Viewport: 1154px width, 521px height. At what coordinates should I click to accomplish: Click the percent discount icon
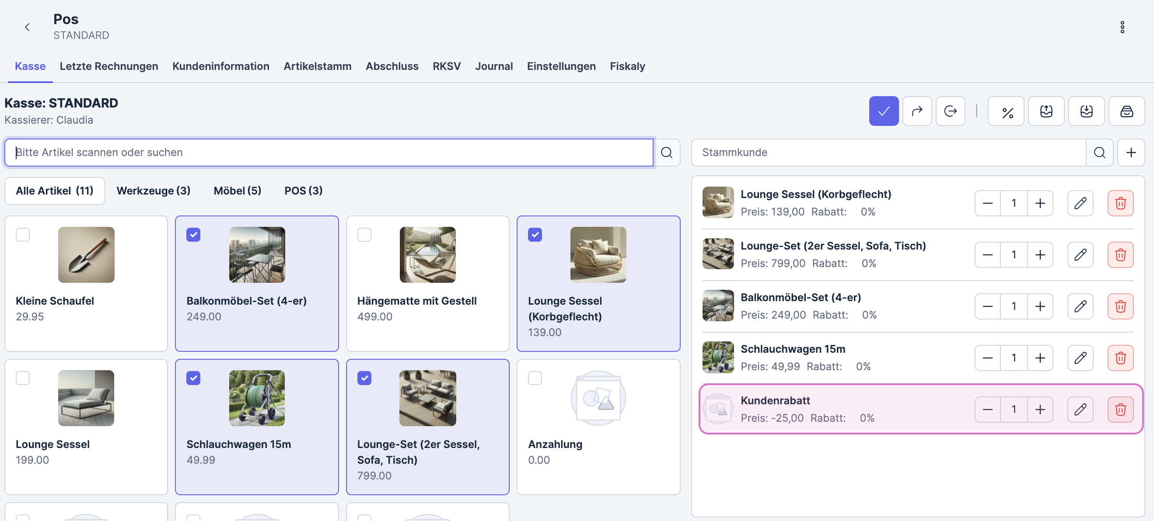(1006, 111)
